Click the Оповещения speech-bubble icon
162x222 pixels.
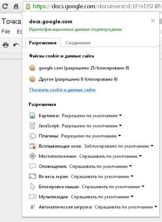pyautogui.click(x=32, y=166)
